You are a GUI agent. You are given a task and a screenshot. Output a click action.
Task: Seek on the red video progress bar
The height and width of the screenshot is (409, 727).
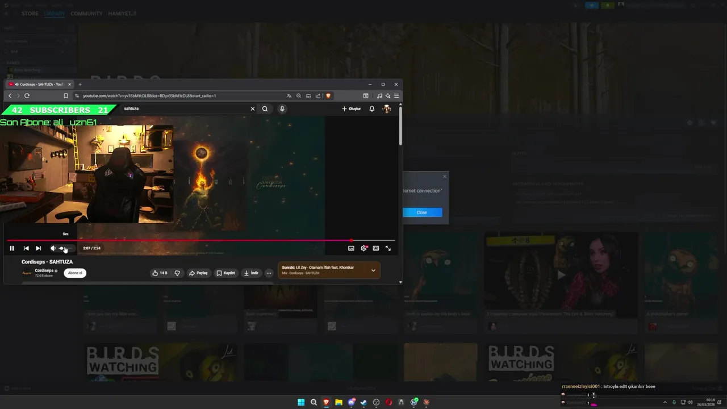(x=200, y=241)
